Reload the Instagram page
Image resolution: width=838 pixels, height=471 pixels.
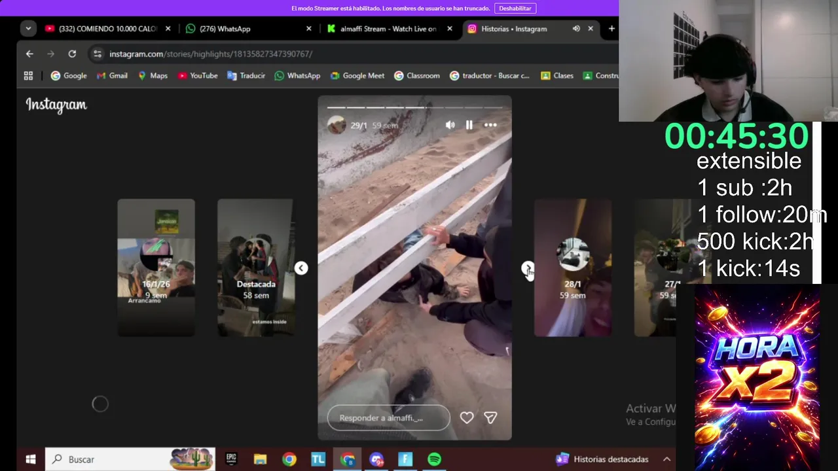(72, 54)
